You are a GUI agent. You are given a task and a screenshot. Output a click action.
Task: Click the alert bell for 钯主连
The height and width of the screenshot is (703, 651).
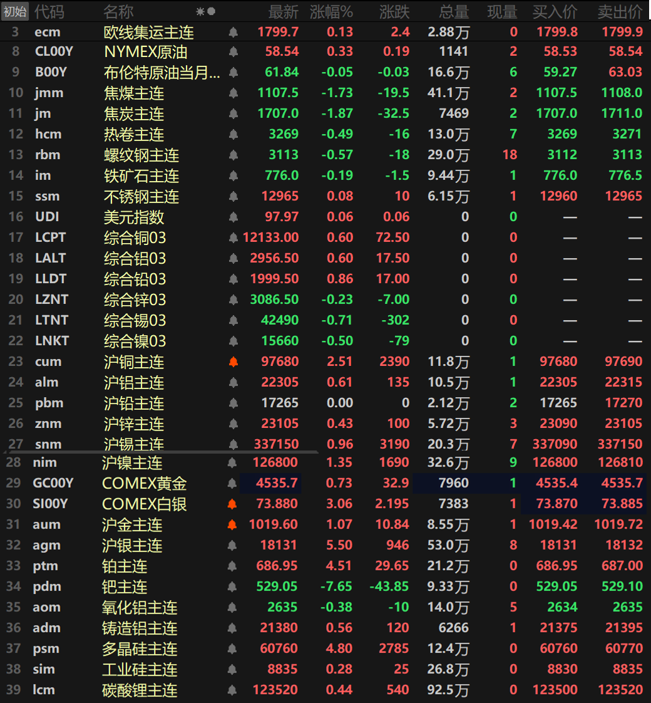coord(232,586)
